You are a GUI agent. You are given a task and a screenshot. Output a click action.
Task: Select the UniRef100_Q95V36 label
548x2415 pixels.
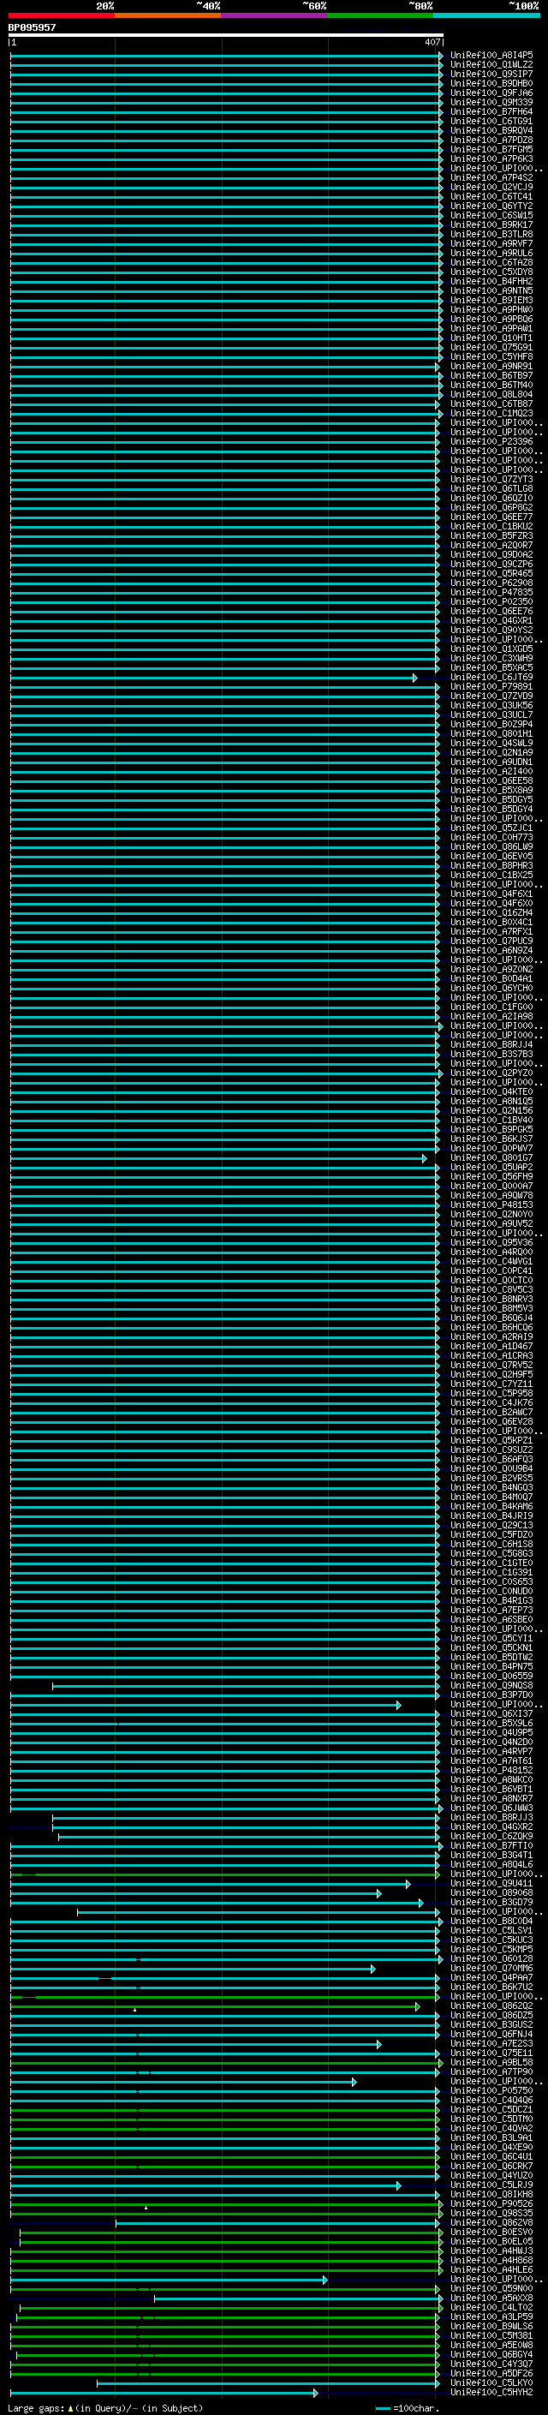pos(491,1242)
